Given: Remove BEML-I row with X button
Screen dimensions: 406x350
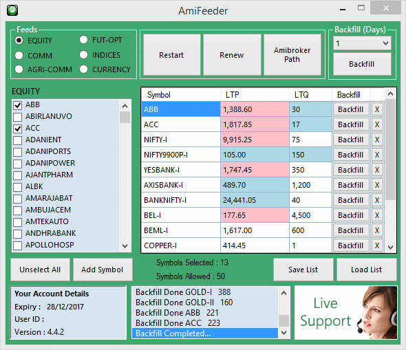Looking at the screenshot, I should pyautogui.click(x=377, y=230).
